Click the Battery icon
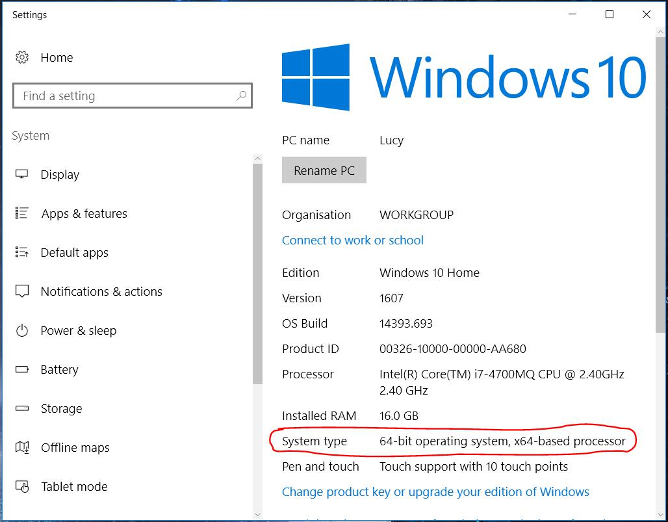668x522 pixels. pos(21,369)
